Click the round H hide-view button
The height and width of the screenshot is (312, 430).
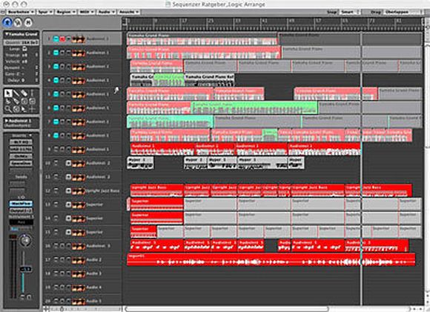(28, 22)
